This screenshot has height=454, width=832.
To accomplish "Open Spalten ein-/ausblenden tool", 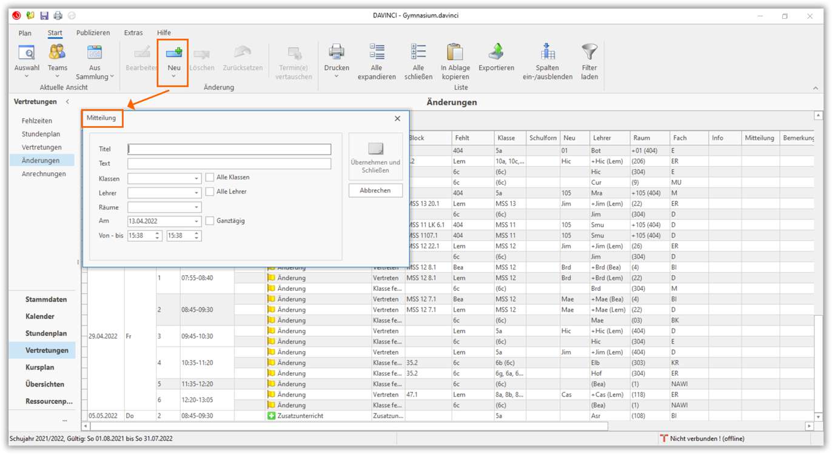I will click(547, 53).
